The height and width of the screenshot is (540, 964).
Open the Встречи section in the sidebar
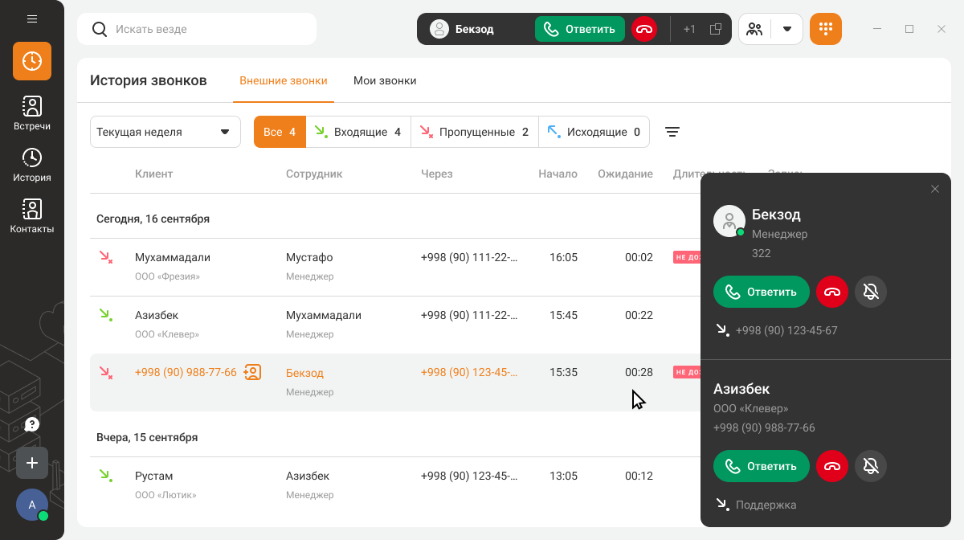32,113
